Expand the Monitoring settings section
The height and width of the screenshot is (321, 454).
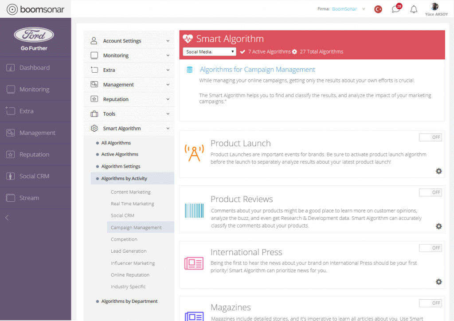pyautogui.click(x=129, y=55)
